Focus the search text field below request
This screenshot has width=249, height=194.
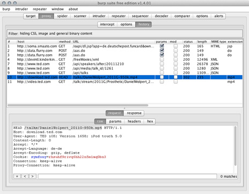127,176
